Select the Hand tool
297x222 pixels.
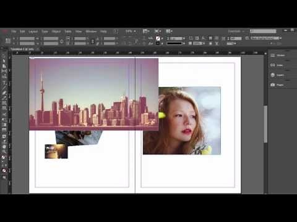click(4, 147)
